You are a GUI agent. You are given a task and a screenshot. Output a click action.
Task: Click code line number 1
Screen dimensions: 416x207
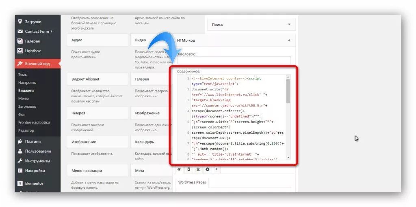[x=188, y=78]
